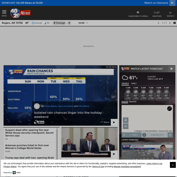The image size is (177, 177).
Task: Click Change location button
Action: click(59, 23)
